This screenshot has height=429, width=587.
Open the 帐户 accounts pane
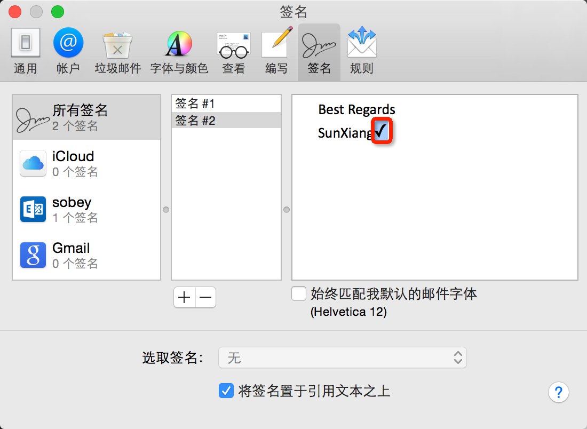(68, 52)
